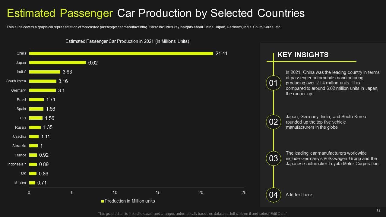Image resolution: width=386 pixels, height=217 pixels.
Task: Select the Volkswagen Group insight text
Action: coord(332,158)
